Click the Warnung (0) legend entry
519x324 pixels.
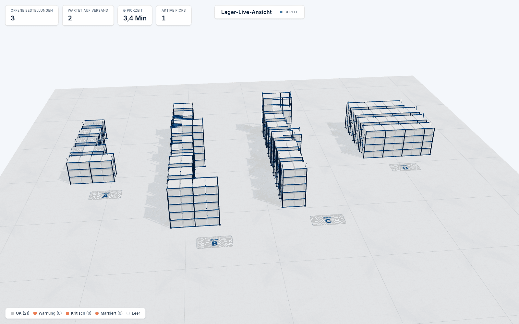tap(47, 313)
